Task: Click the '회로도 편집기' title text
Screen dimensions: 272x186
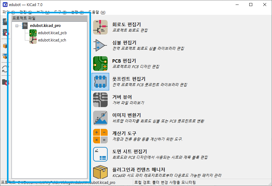Action: point(126,24)
